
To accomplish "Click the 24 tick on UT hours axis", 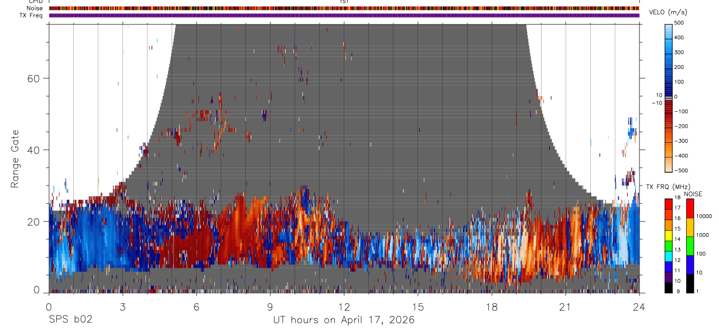I will pos(639,306).
